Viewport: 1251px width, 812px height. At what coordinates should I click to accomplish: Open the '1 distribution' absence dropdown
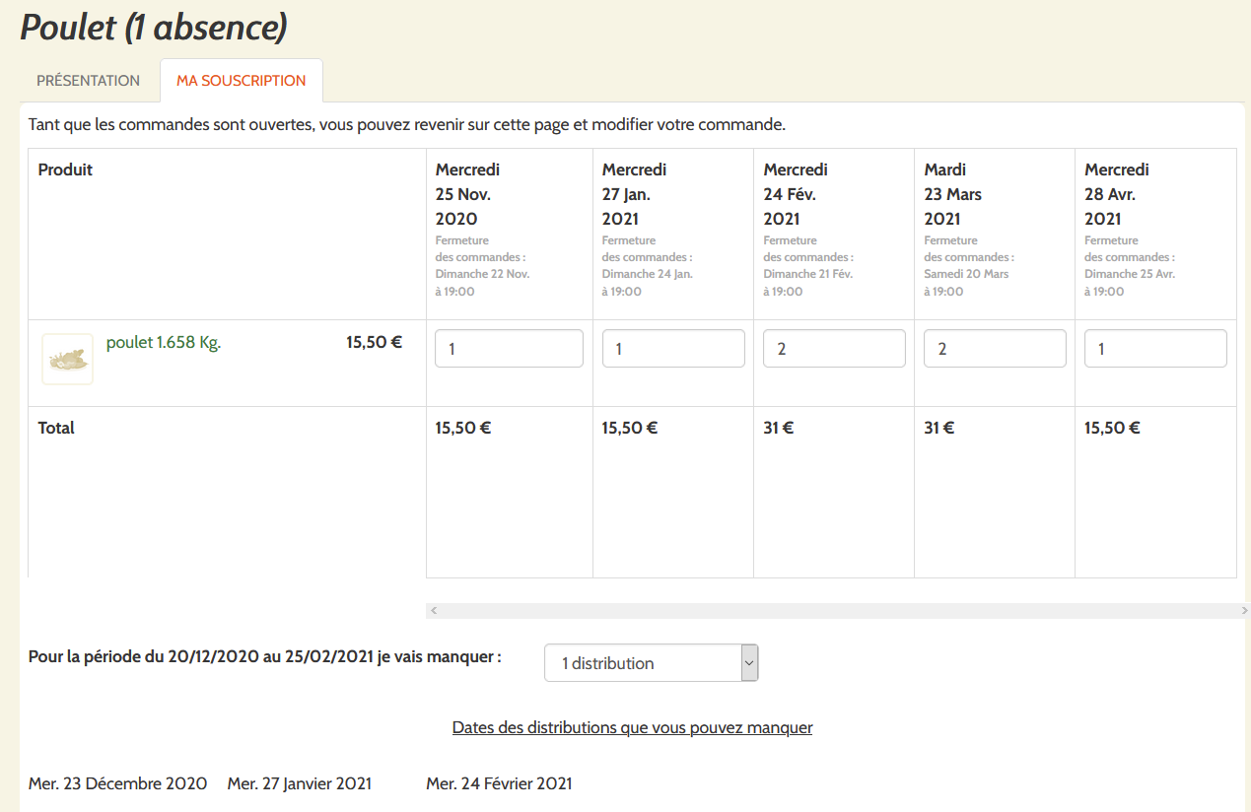pyautogui.click(x=643, y=663)
